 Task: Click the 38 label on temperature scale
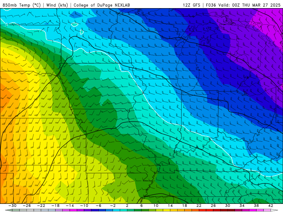coord(256,206)
